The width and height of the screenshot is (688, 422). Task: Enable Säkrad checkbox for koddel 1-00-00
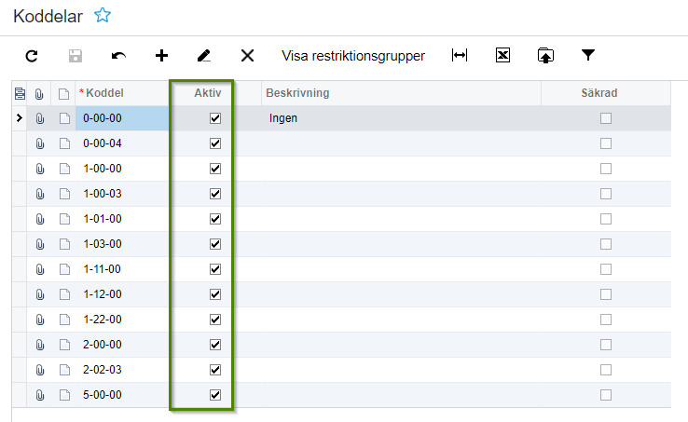click(606, 169)
